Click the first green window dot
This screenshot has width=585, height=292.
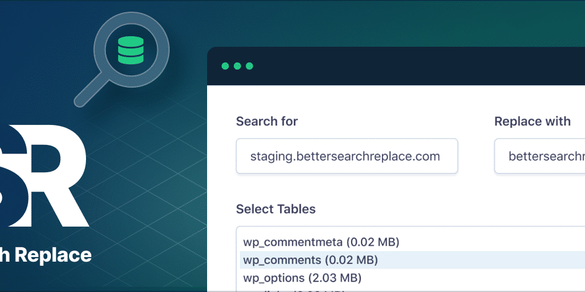click(225, 66)
